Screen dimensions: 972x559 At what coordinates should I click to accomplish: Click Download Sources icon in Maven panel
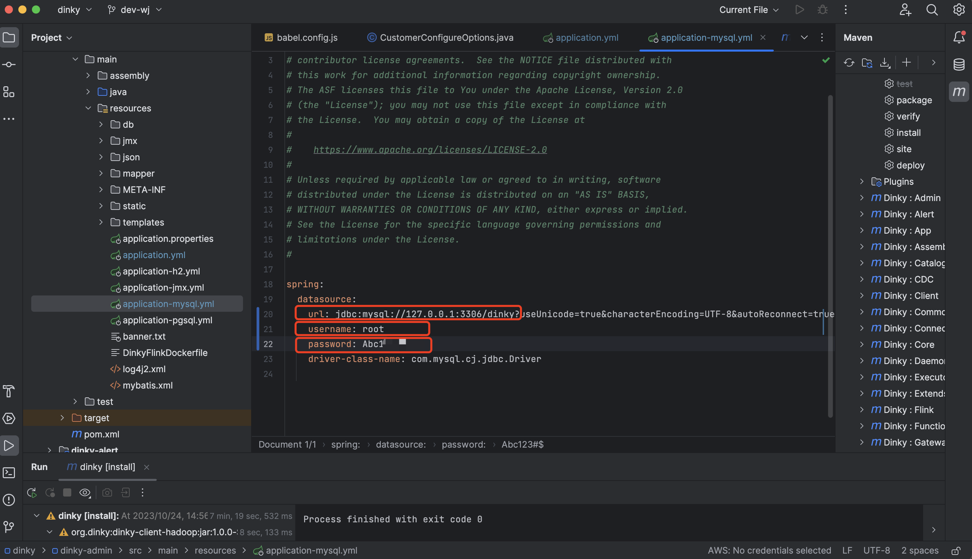(x=885, y=62)
